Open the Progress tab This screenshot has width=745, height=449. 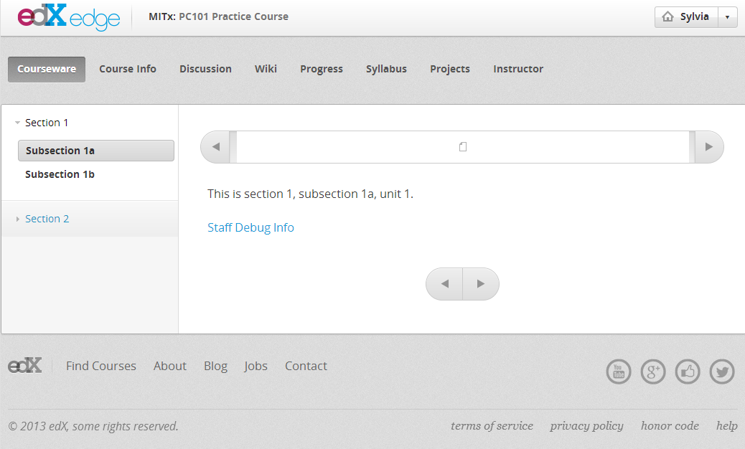click(322, 69)
